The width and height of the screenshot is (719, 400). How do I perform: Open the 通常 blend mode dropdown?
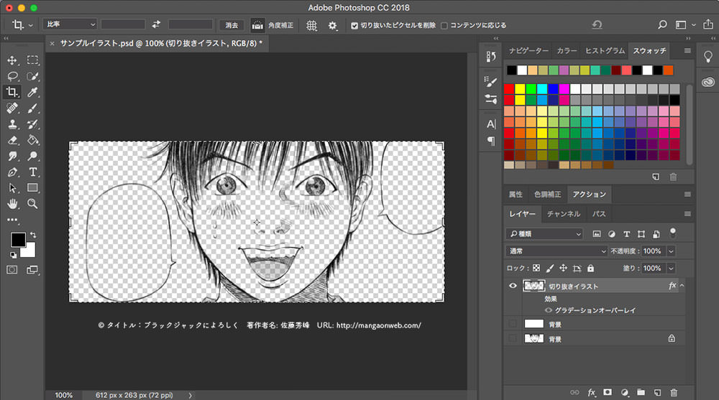[557, 251]
